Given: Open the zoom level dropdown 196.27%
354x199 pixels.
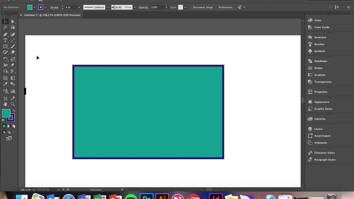Looking at the screenshot, I should pos(34,190).
